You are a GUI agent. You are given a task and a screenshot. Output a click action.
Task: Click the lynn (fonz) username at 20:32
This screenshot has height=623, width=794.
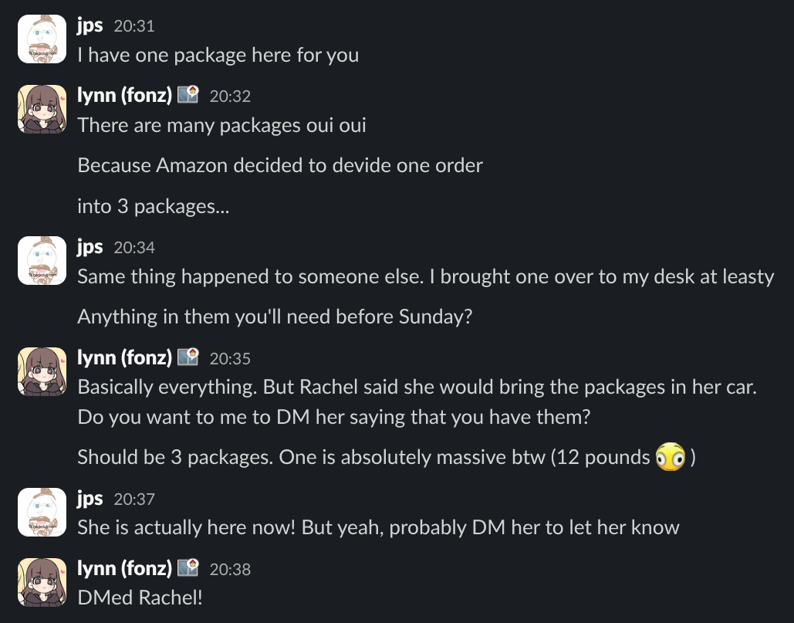click(x=123, y=95)
